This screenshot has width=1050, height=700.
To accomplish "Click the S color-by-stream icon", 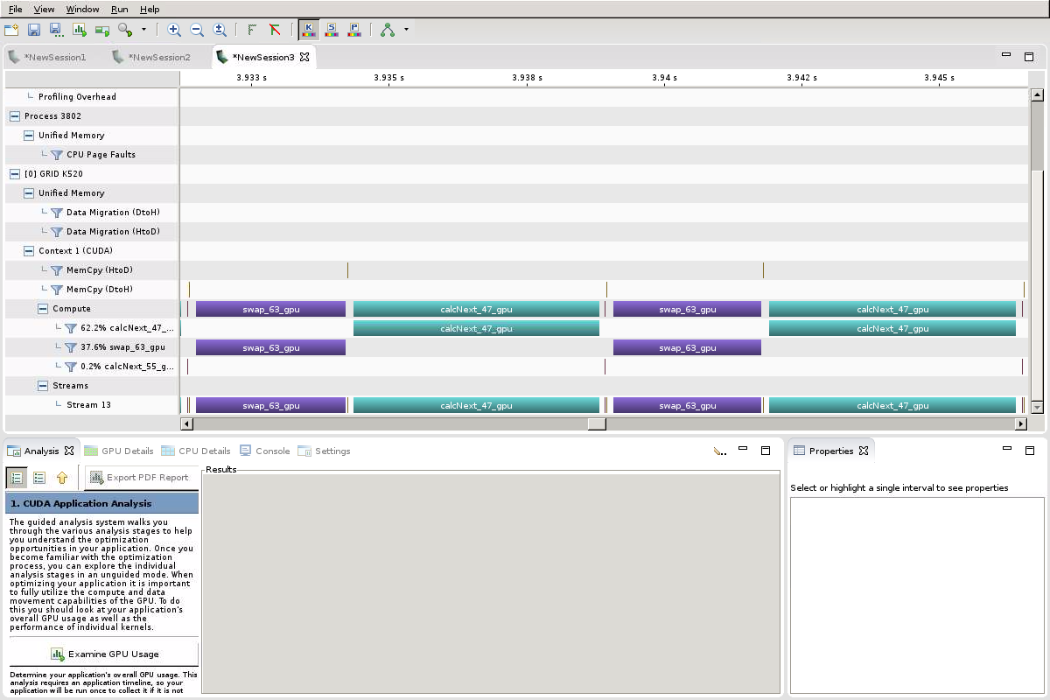I will [x=332, y=30].
